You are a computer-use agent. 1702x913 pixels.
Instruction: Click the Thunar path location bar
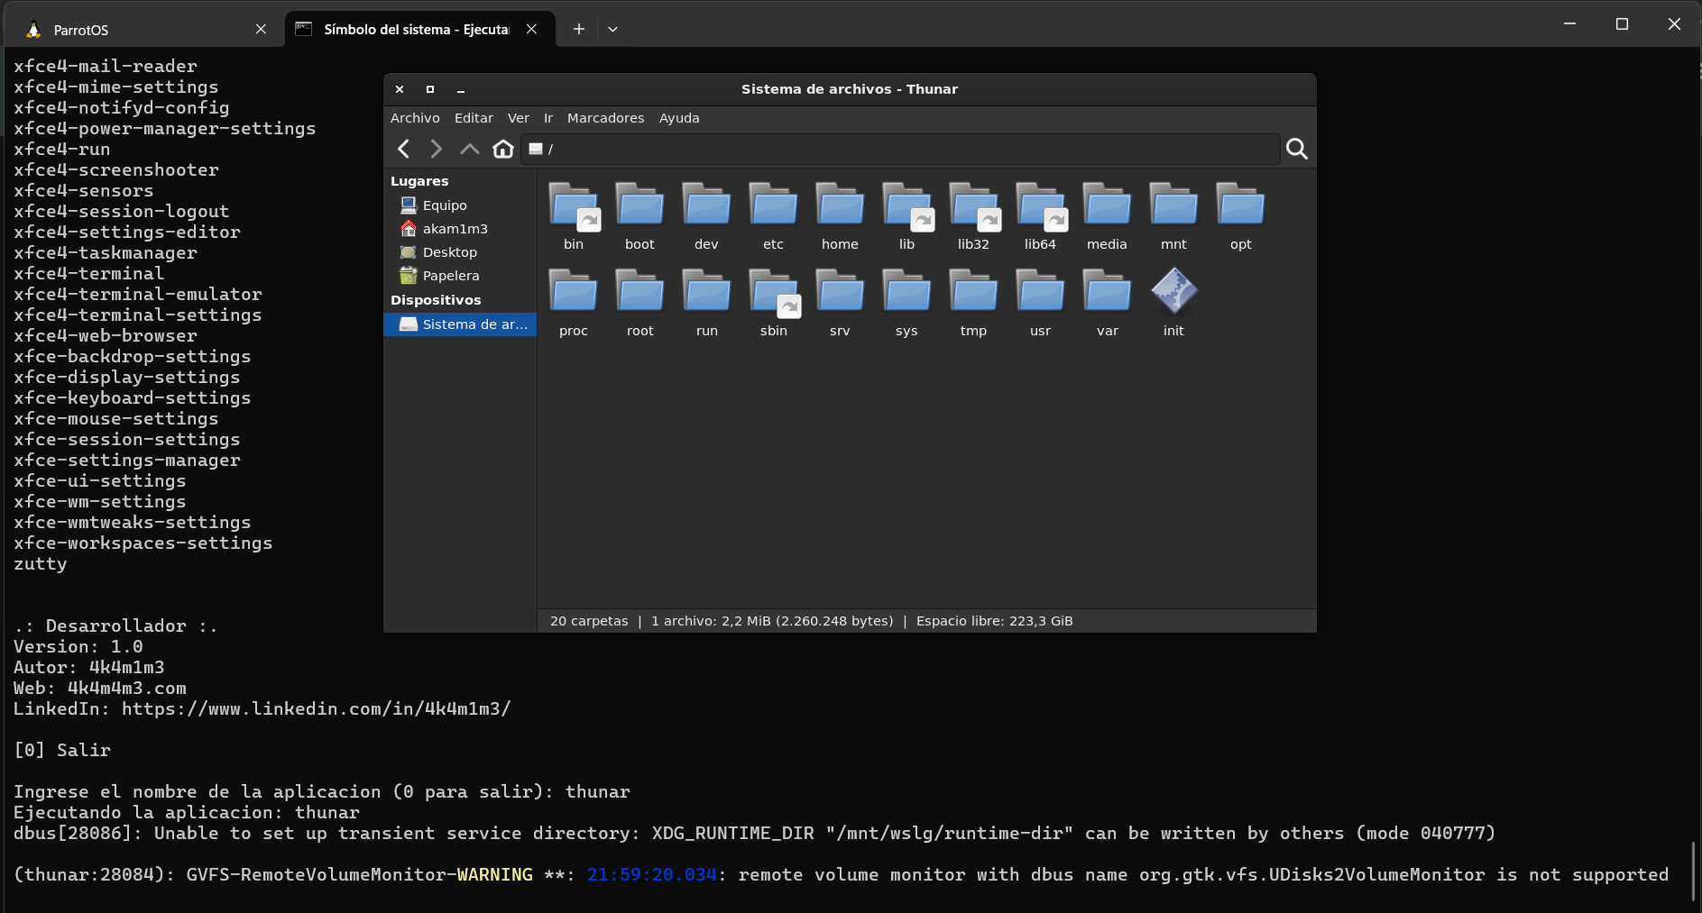coord(900,149)
